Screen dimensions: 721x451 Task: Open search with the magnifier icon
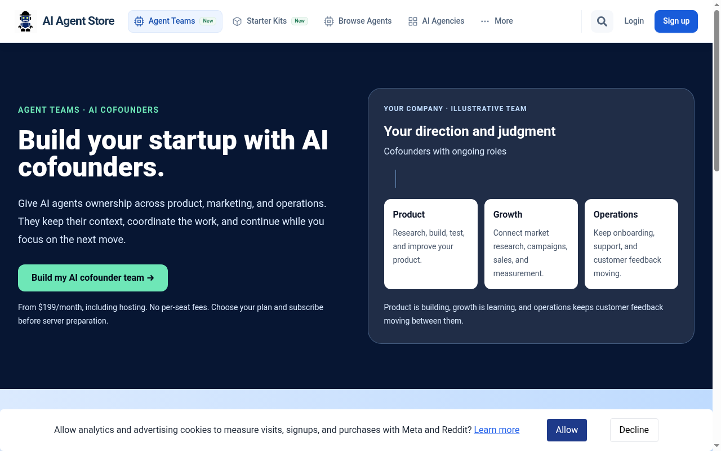click(x=602, y=21)
